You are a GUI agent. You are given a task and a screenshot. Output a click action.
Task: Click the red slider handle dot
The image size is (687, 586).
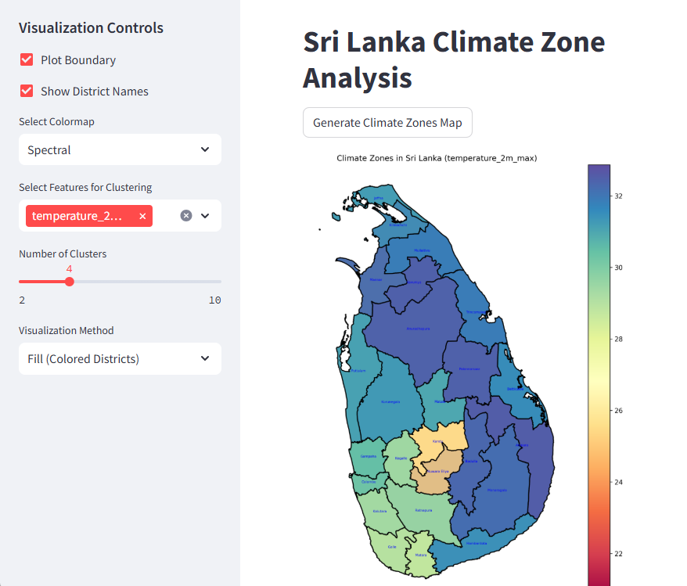(x=69, y=282)
